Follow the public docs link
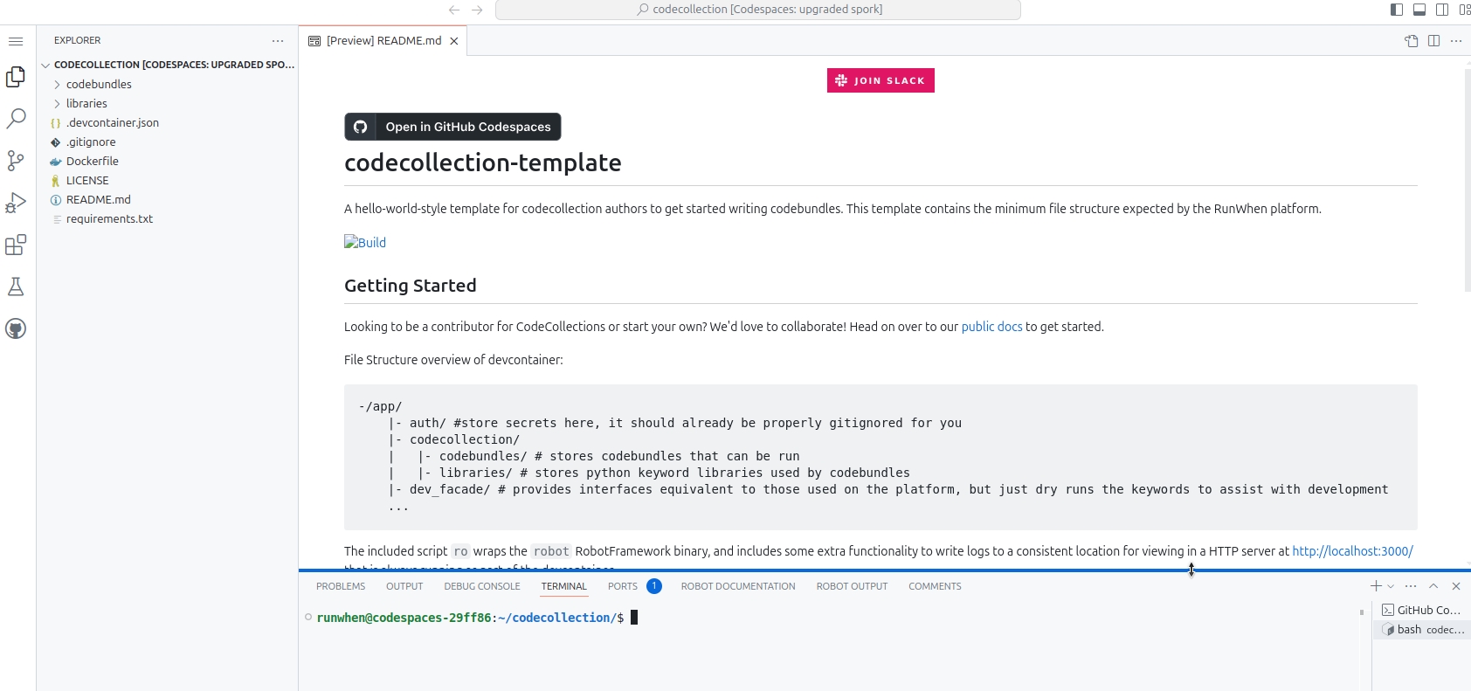1471x691 pixels. point(991,327)
